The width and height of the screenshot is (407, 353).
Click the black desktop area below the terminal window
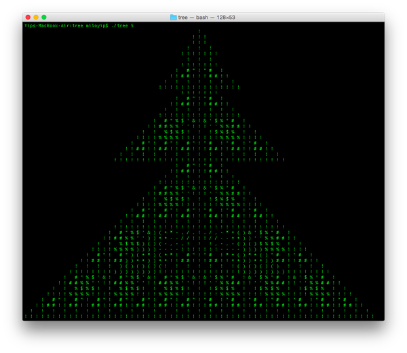click(x=203, y=337)
